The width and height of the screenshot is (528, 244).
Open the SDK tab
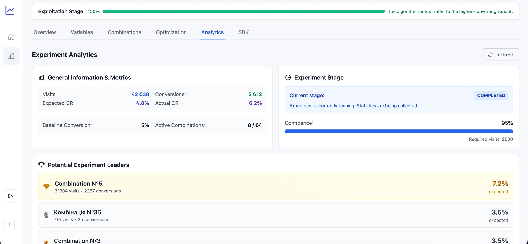click(243, 32)
